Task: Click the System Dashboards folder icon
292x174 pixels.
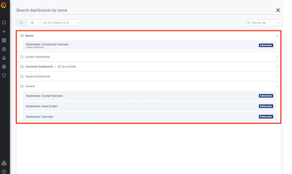Action: click(x=22, y=76)
